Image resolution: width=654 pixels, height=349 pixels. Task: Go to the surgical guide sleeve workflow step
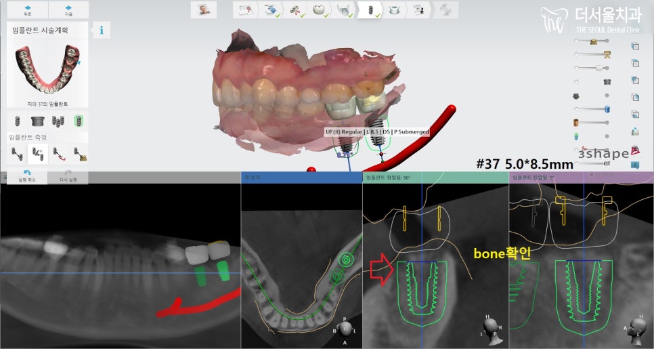point(394,10)
